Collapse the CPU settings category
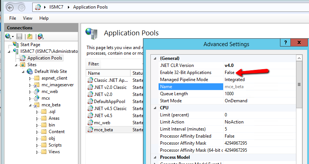309x164 pixels. 155,108
